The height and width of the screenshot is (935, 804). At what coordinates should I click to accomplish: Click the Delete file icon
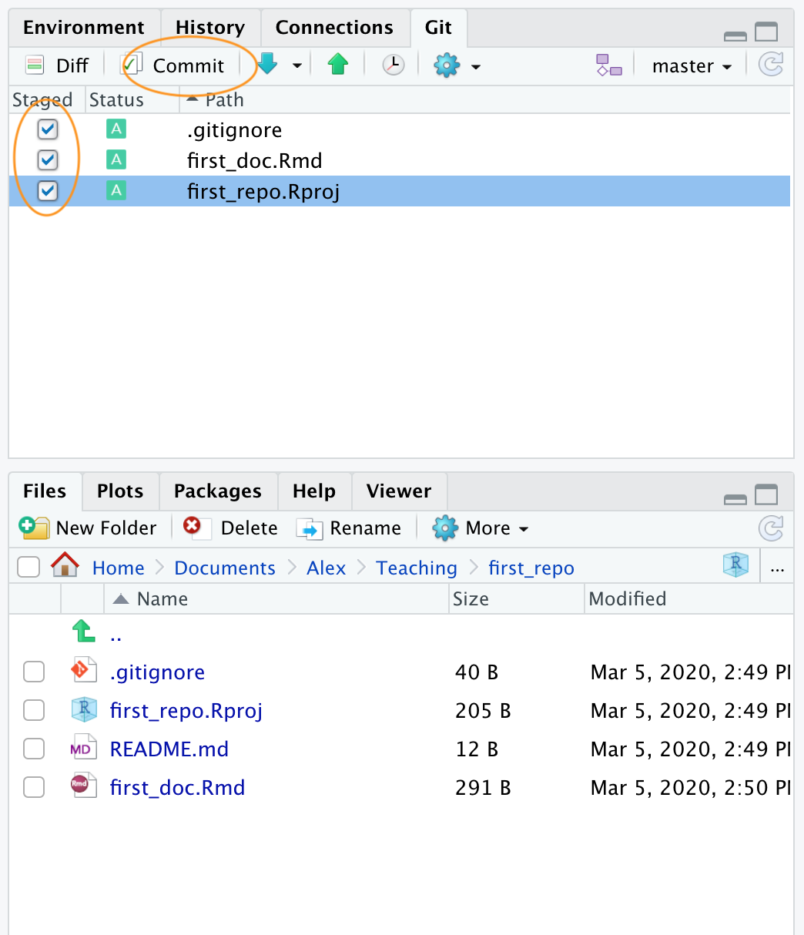coord(192,528)
